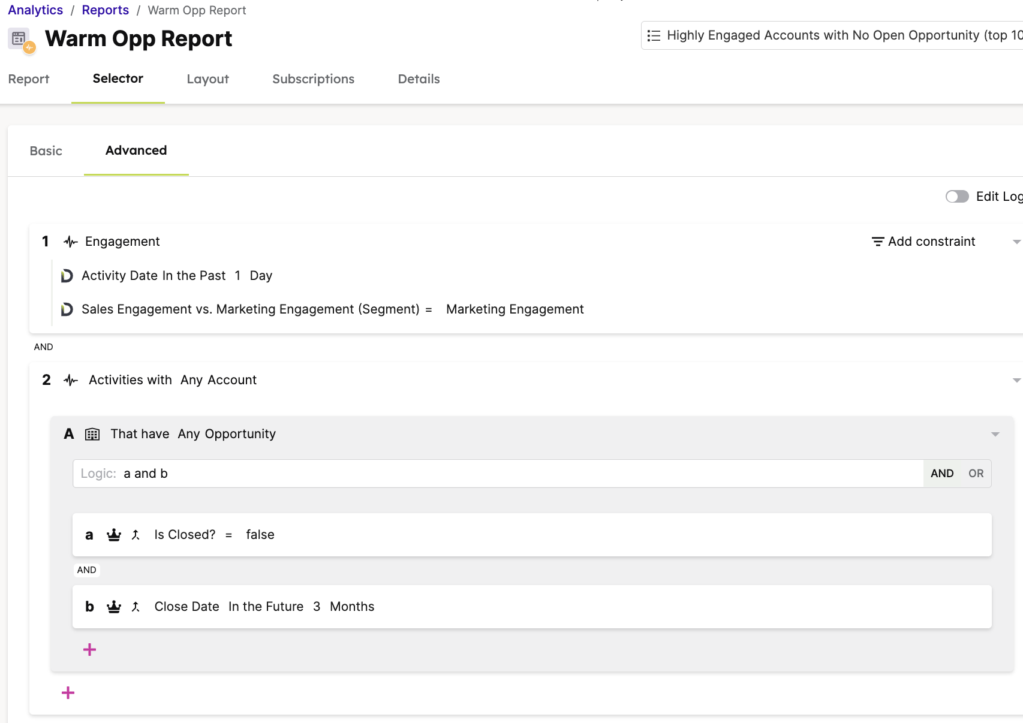Click the crown icon in row b
The image size is (1023, 723).
click(114, 607)
